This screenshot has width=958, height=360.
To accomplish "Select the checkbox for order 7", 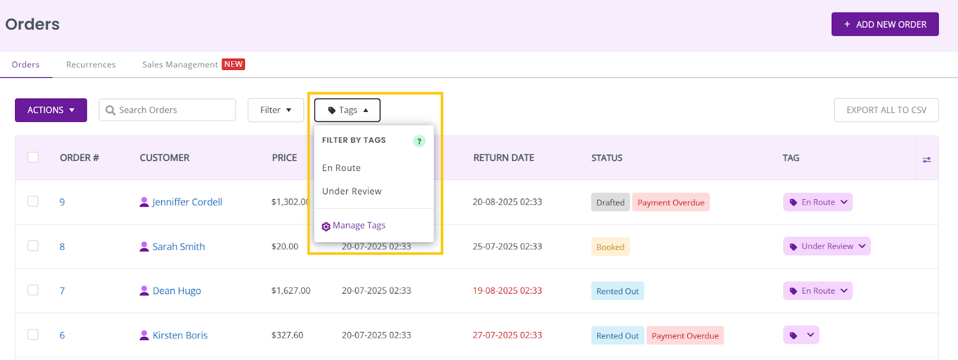I will pyautogui.click(x=33, y=289).
